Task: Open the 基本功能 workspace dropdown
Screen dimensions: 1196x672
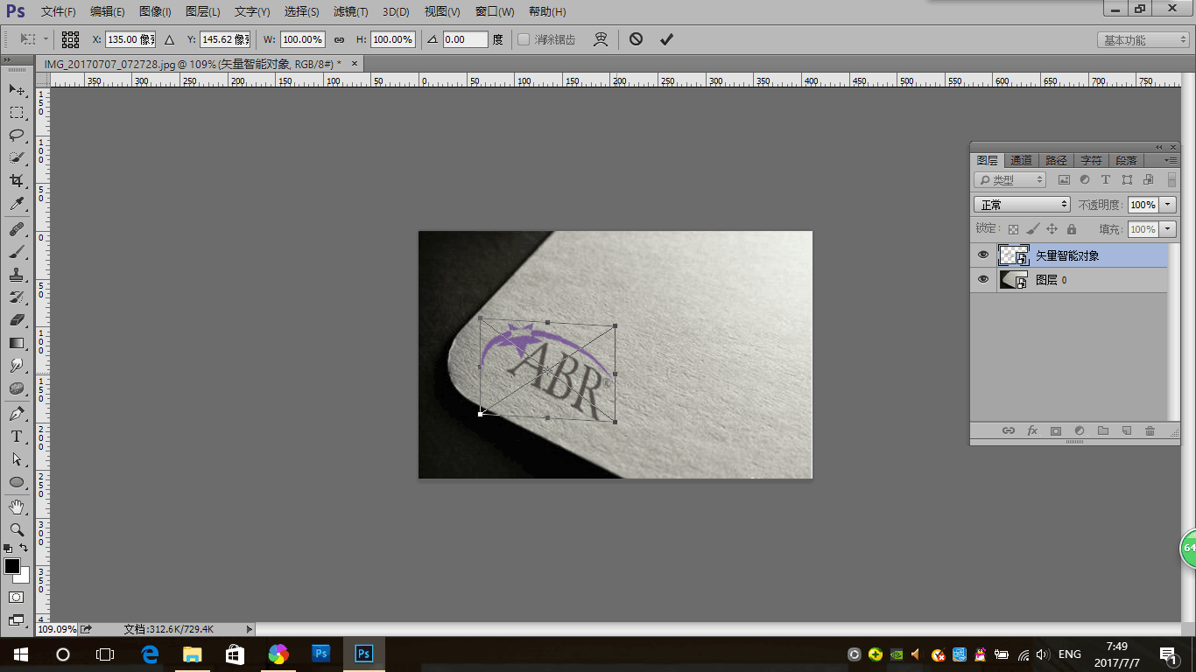Action: pyautogui.click(x=1143, y=40)
